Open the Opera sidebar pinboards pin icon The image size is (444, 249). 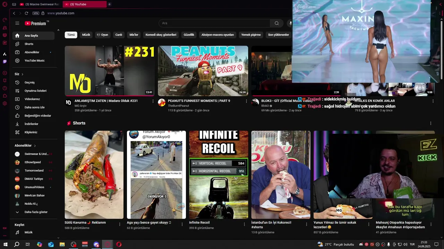5,81
